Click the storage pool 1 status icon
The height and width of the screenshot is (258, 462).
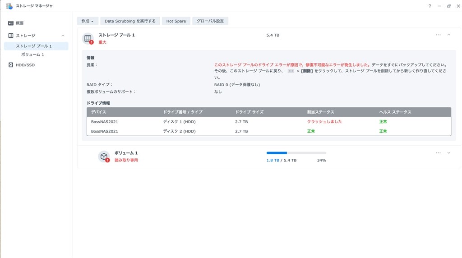[x=88, y=39]
